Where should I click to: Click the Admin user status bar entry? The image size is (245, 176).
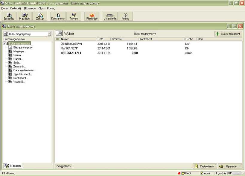(x=206, y=173)
